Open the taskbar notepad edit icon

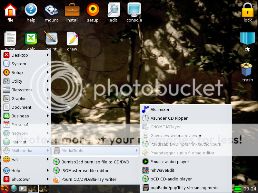[x=23, y=189]
